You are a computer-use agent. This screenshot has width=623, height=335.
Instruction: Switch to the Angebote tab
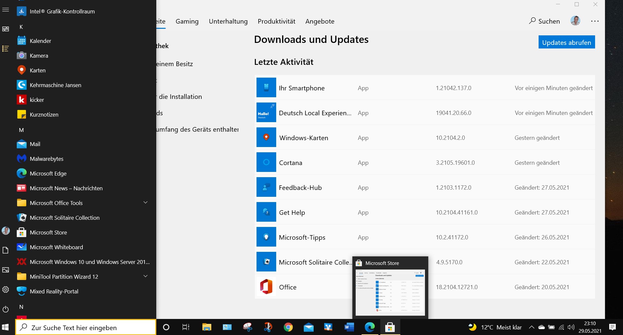click(x=320, y=22)
